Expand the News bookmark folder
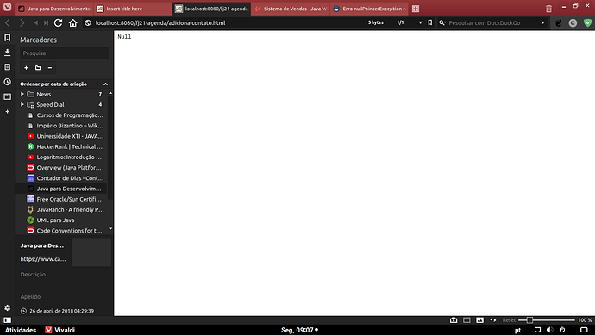Viewport: 595px width, 335px height. click(x=22, y=94)
